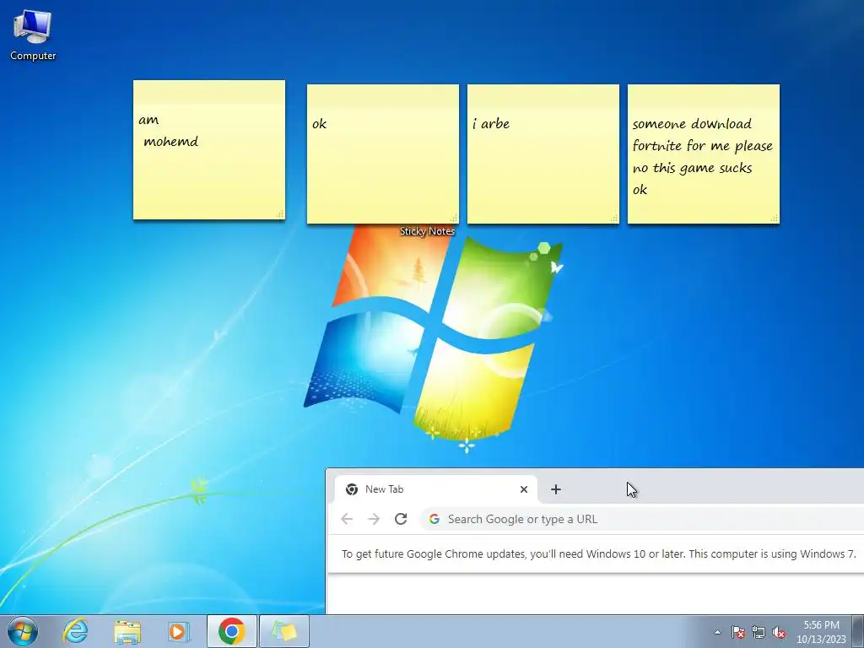Image resolution: width=864 pixels, height=648 pixels.
Task: Open Windows Media Player from the taskbar
Action: [x=179, y=631]
